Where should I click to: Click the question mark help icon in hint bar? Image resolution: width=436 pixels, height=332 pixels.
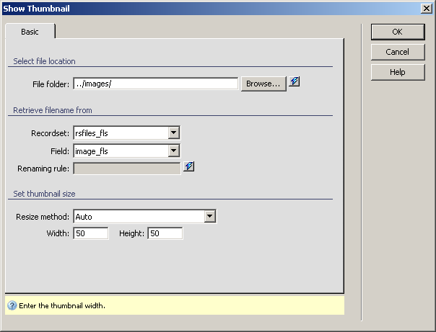click(12, 305)
